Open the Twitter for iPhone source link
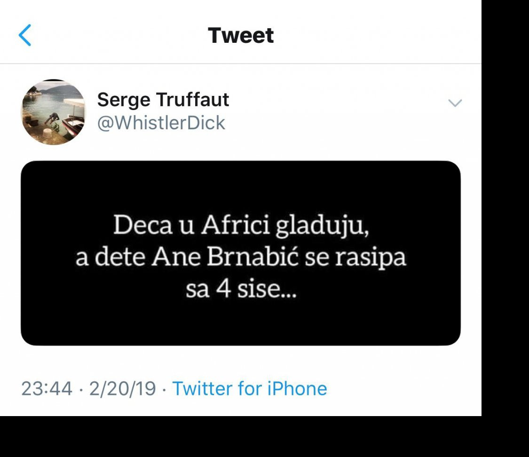The image size is (529, 457). [249, 389]
